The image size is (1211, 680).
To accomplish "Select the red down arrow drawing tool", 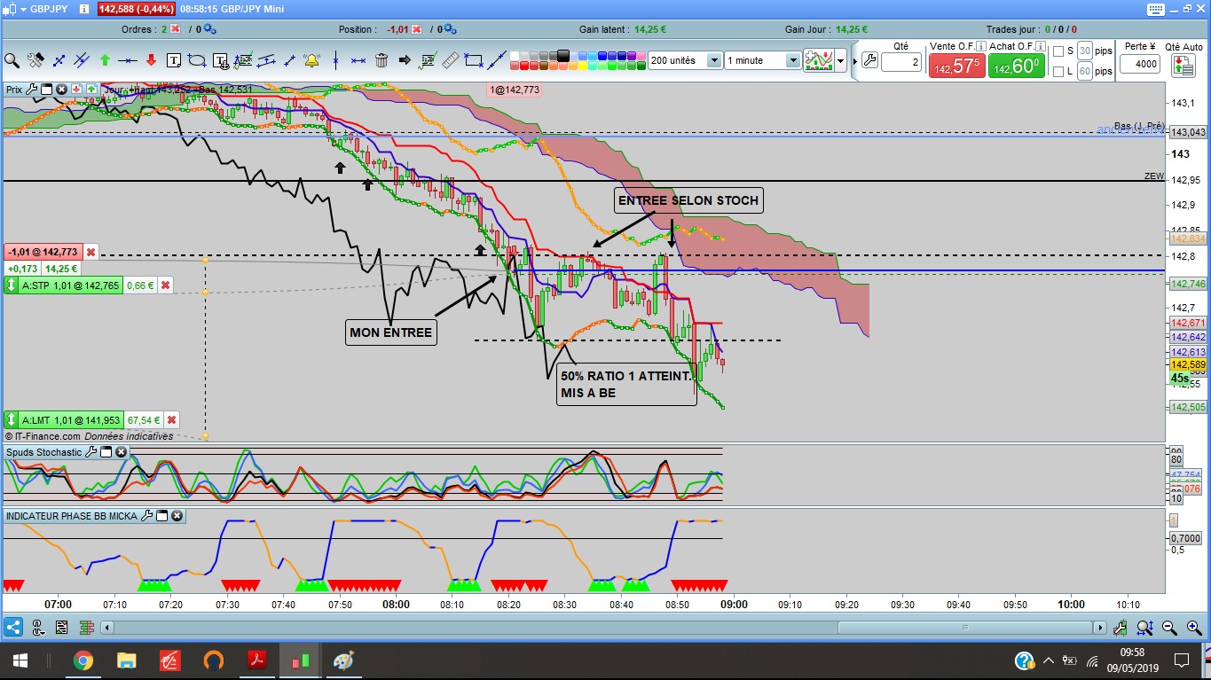I will [x=151, y=60].
